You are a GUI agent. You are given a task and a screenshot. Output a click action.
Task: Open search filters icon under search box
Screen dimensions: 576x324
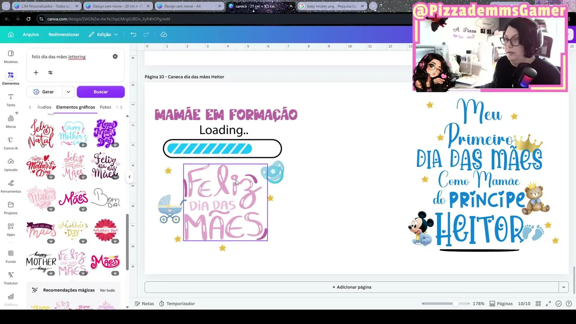pos(50,72)
